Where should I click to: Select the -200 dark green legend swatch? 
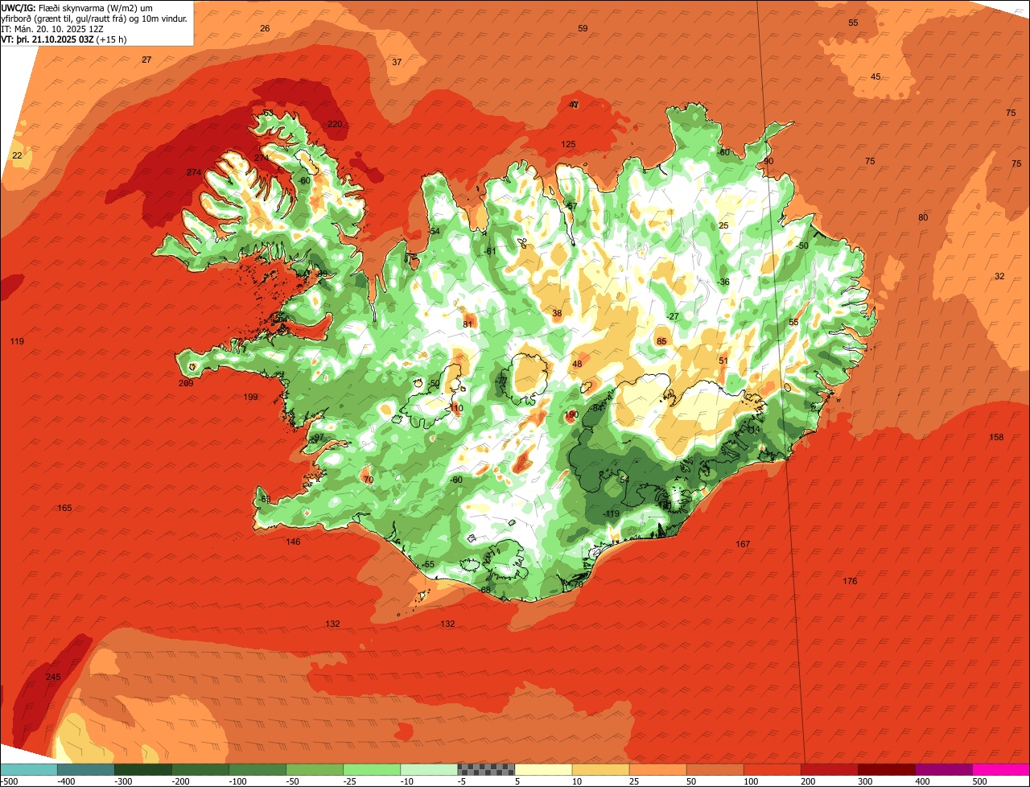click(200, 769)
